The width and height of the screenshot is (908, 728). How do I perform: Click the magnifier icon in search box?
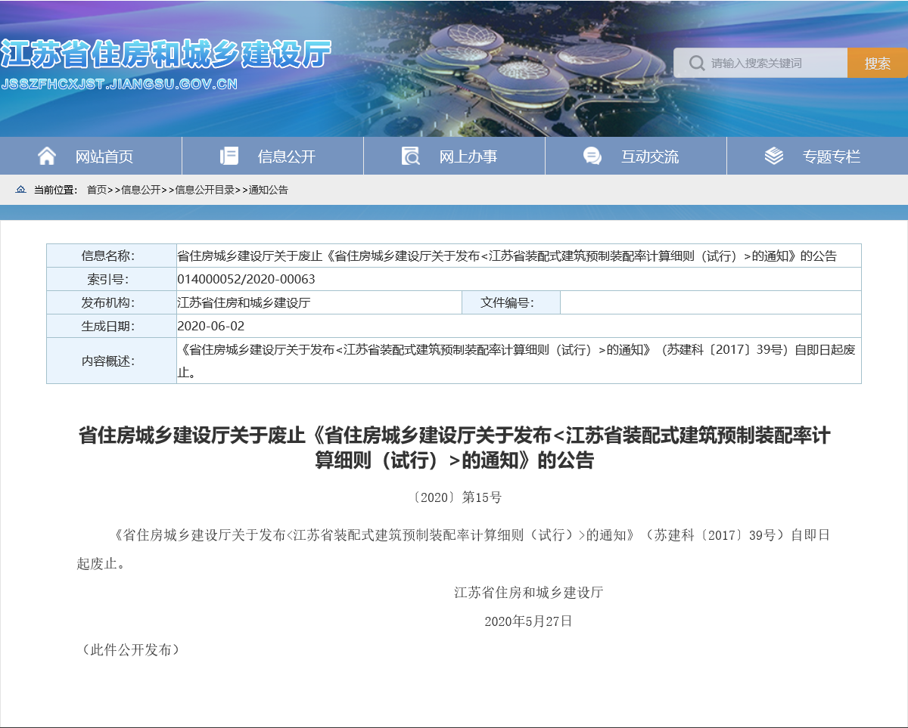[x=697, y=63]
